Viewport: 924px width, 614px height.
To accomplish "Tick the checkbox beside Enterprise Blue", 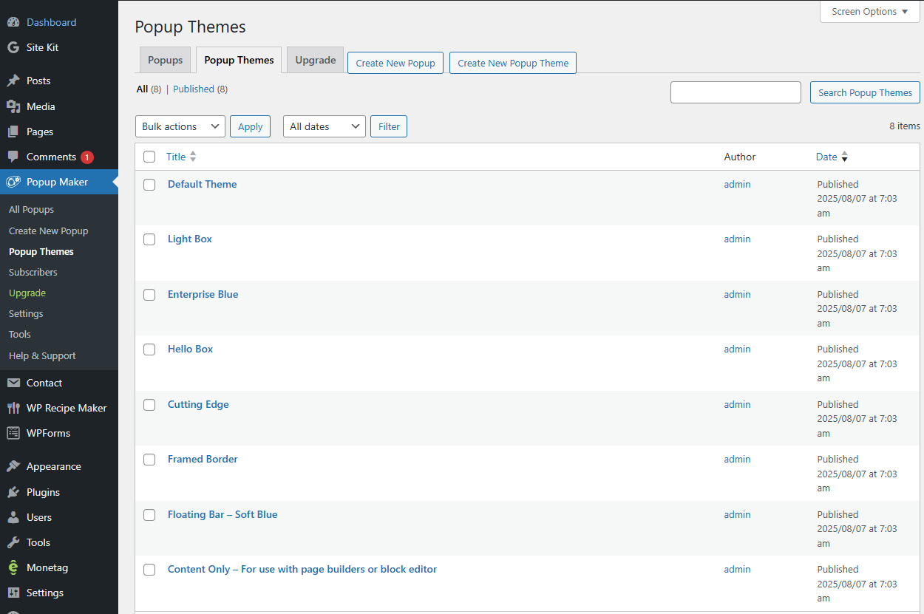I will (149, 295).
